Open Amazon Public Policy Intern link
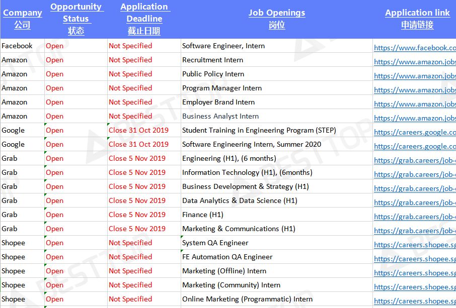Screen dimensions: 456x308 [x=415, y=76]
